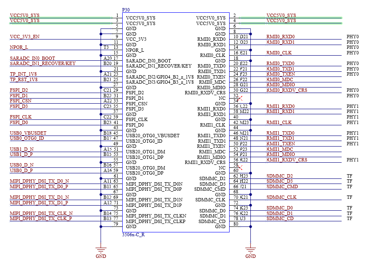Click the PHY0 text next to RMII0_TXEN
The width and height of the screenshot is (376, 277).
coord(353,74)
